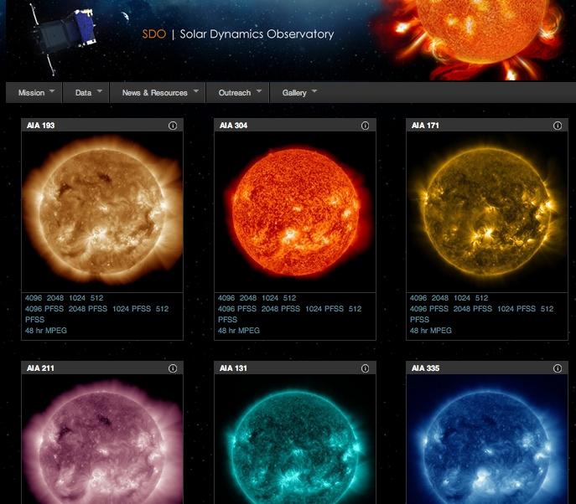This screenshot has width=576, height=504.
Task: Click 48 hr MPEG link under AIA 304
Action: pos(239,331)
